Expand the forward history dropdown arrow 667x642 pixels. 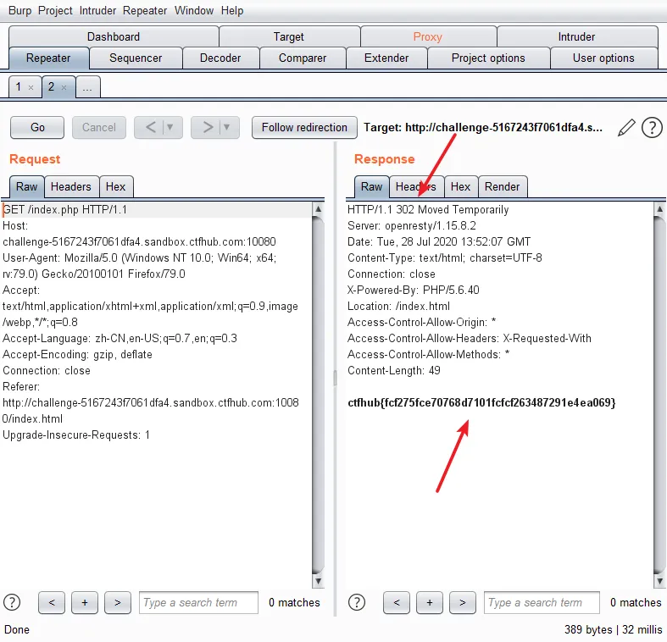coord(227,127)
